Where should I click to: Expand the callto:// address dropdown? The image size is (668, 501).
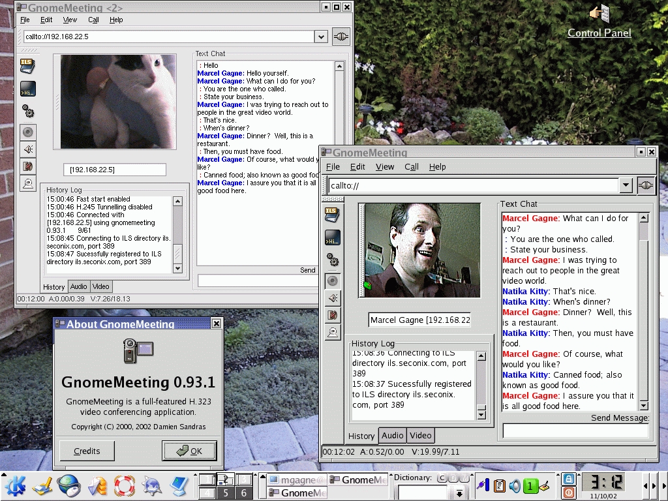(x=626, y=185)
